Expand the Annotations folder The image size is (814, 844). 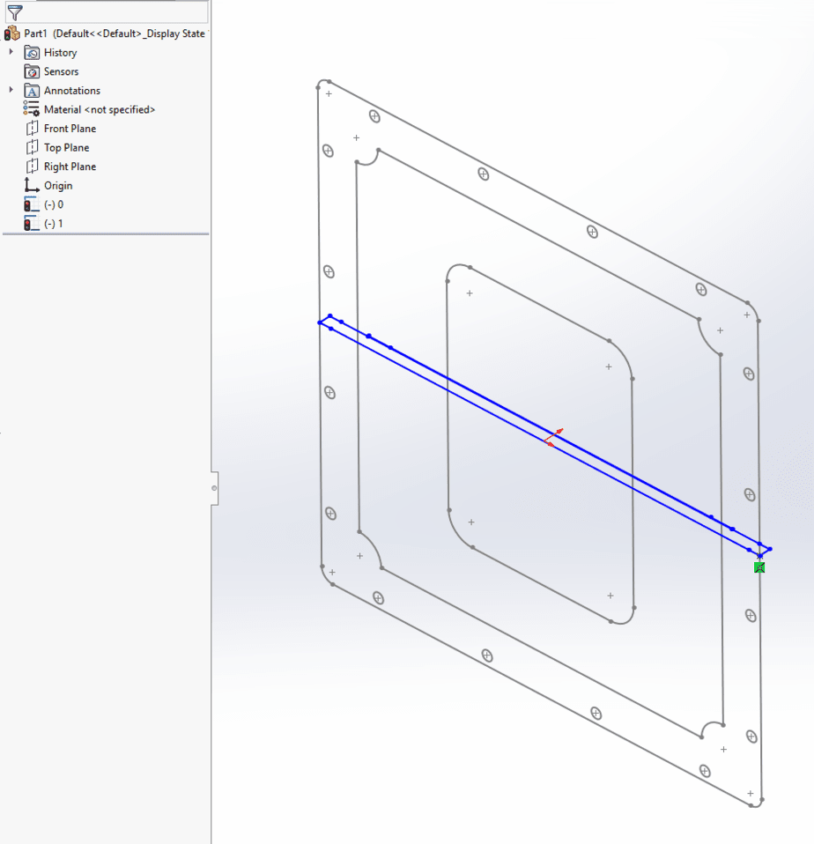(11, 90)
